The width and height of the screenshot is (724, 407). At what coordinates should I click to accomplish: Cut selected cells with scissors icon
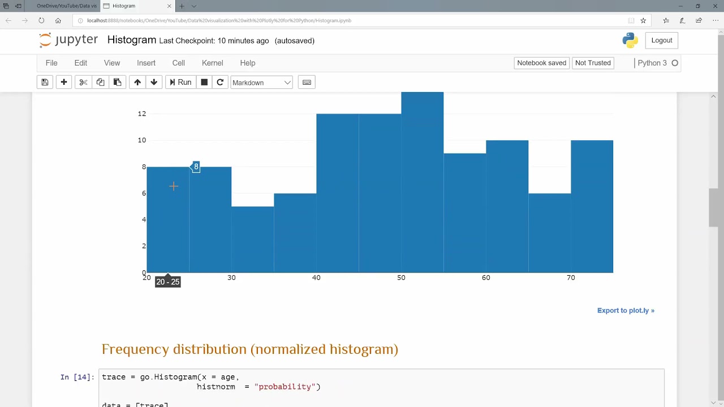tap(83, 83)
